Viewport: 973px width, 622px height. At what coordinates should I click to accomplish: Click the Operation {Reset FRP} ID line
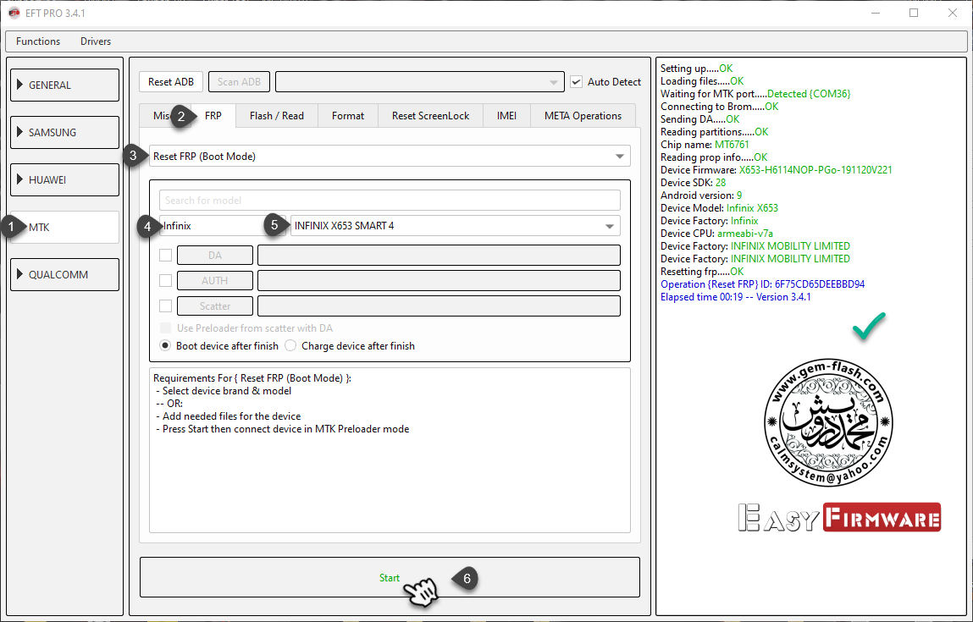pos(763,284)
